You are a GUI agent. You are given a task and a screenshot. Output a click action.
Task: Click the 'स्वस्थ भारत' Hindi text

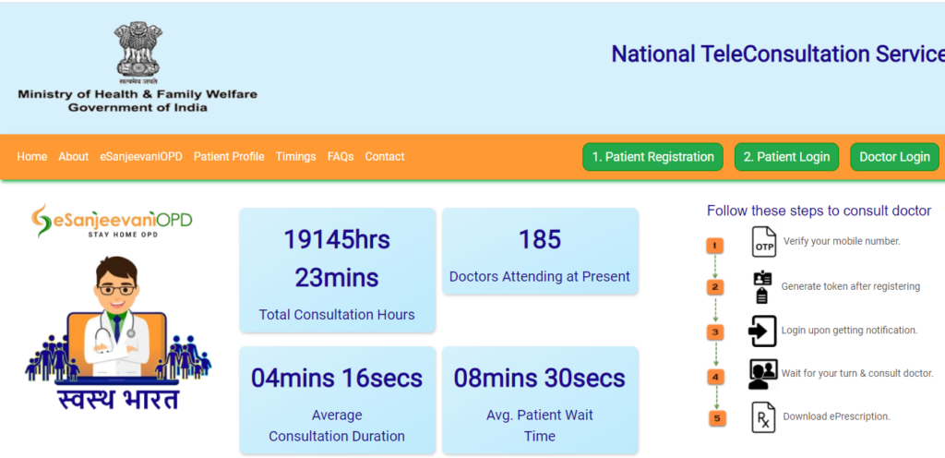(119, 401)
